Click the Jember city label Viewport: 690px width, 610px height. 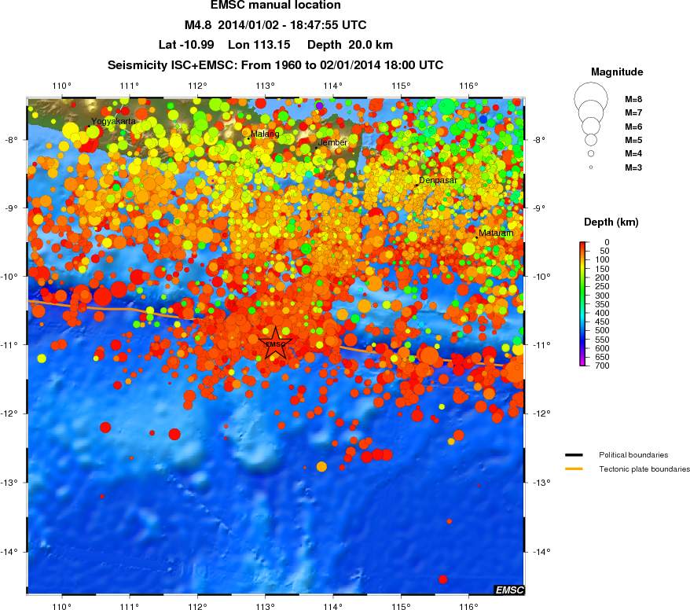(332, 142)
